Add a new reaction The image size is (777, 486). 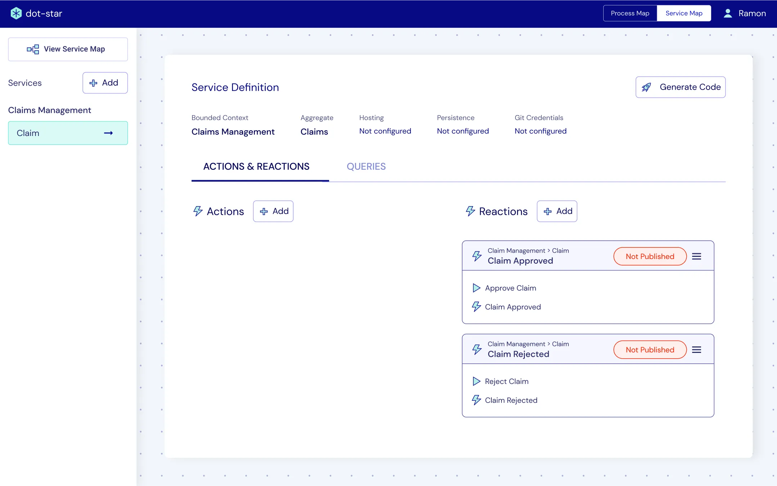557,211
